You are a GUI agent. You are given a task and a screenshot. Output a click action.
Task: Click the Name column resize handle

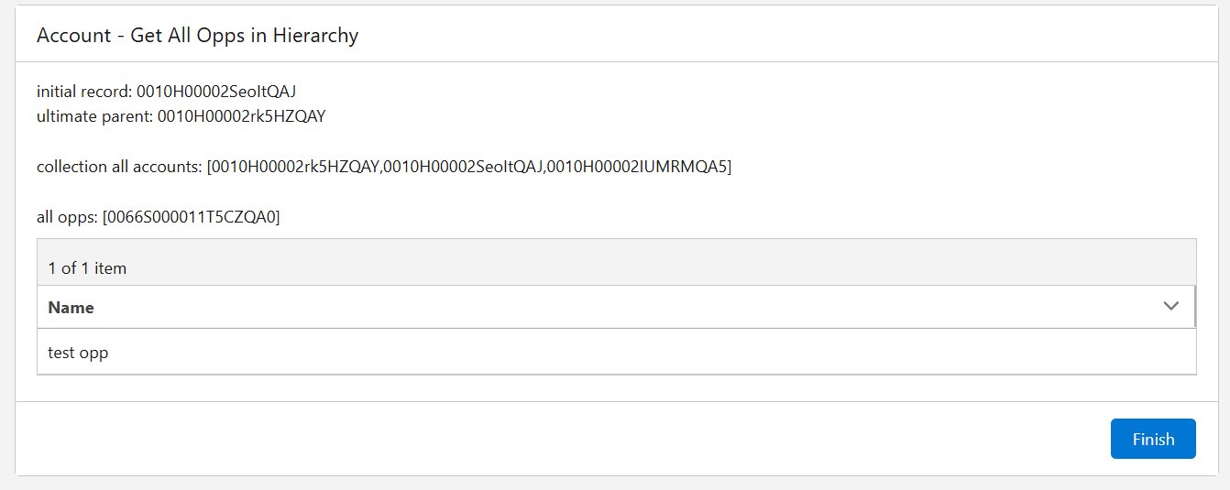tap(1195, 307)
